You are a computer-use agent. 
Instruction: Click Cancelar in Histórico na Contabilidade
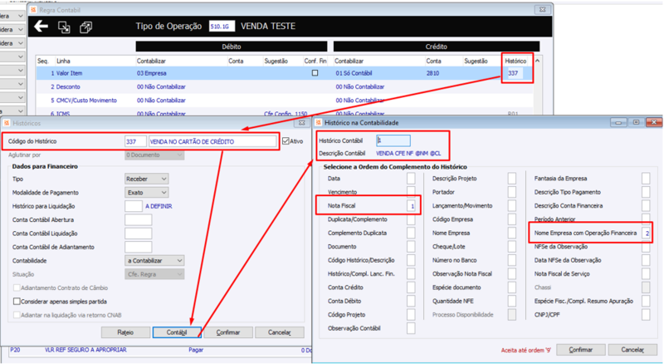pos(632,350)
